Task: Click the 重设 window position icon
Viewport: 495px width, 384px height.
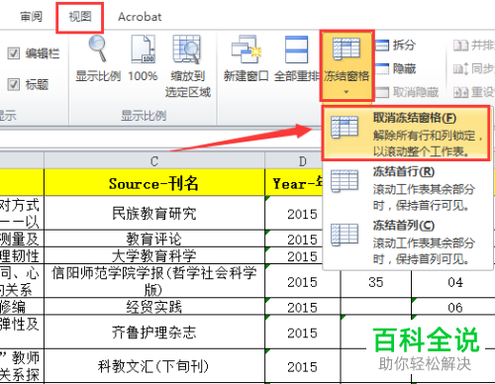Action: (461, 92)
